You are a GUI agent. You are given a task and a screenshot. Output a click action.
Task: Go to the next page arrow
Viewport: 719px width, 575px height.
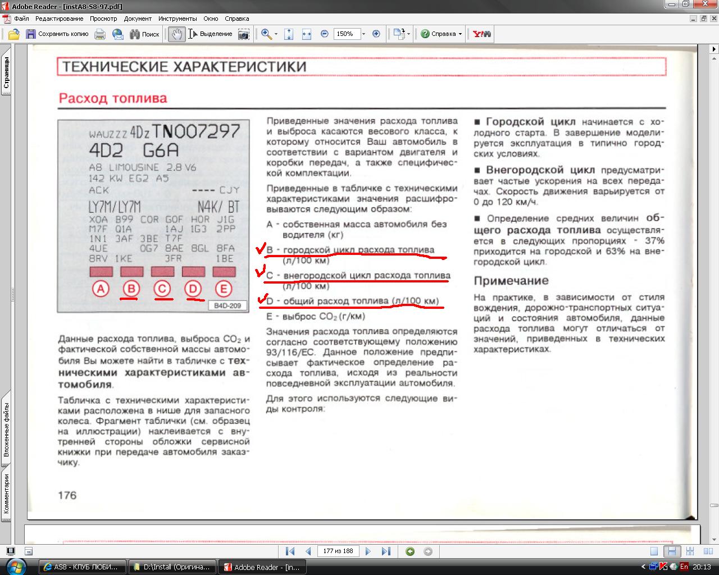[368, 551]
